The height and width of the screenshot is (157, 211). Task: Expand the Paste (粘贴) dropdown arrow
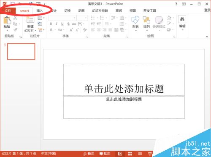(7, 30)
